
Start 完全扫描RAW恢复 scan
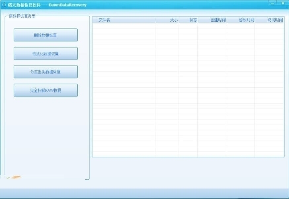(x=45, y=90)
